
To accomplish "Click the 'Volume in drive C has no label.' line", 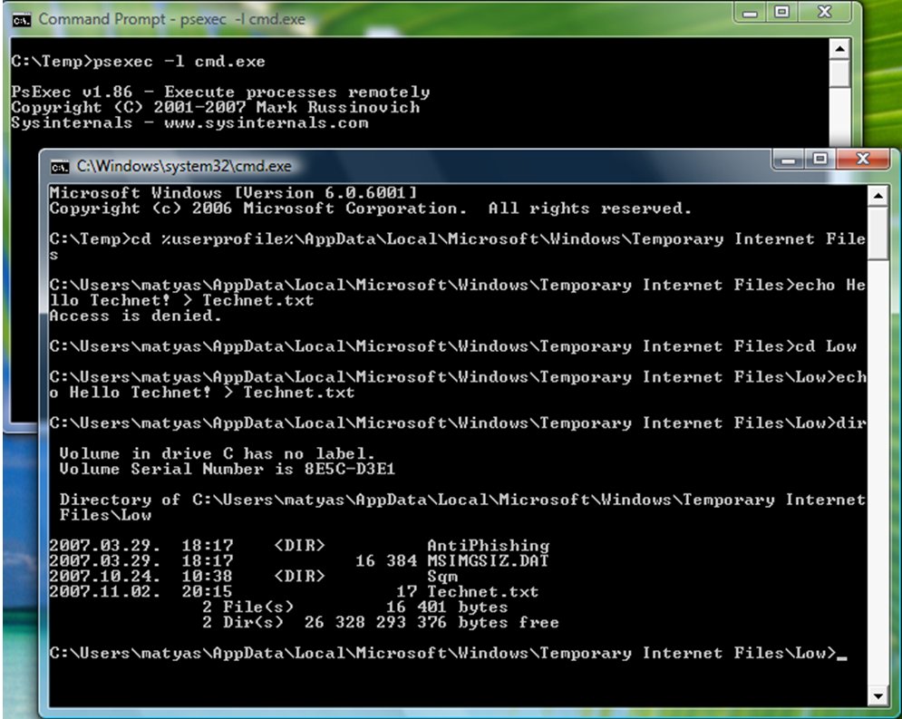I will click(x=217, y=454).
